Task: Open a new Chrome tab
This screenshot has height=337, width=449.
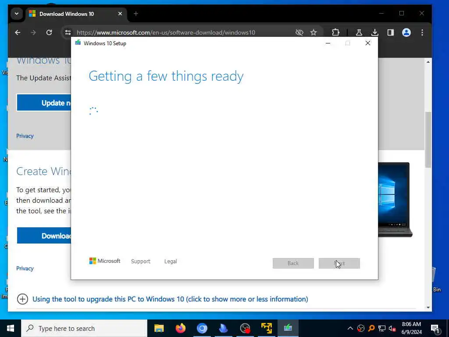Action: [136, 14]
